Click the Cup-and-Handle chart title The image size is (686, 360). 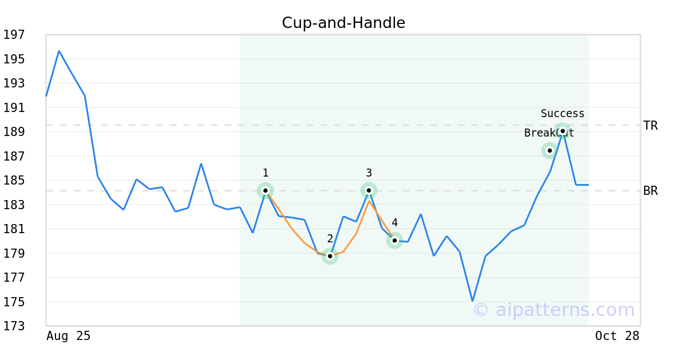pos(343,23)
